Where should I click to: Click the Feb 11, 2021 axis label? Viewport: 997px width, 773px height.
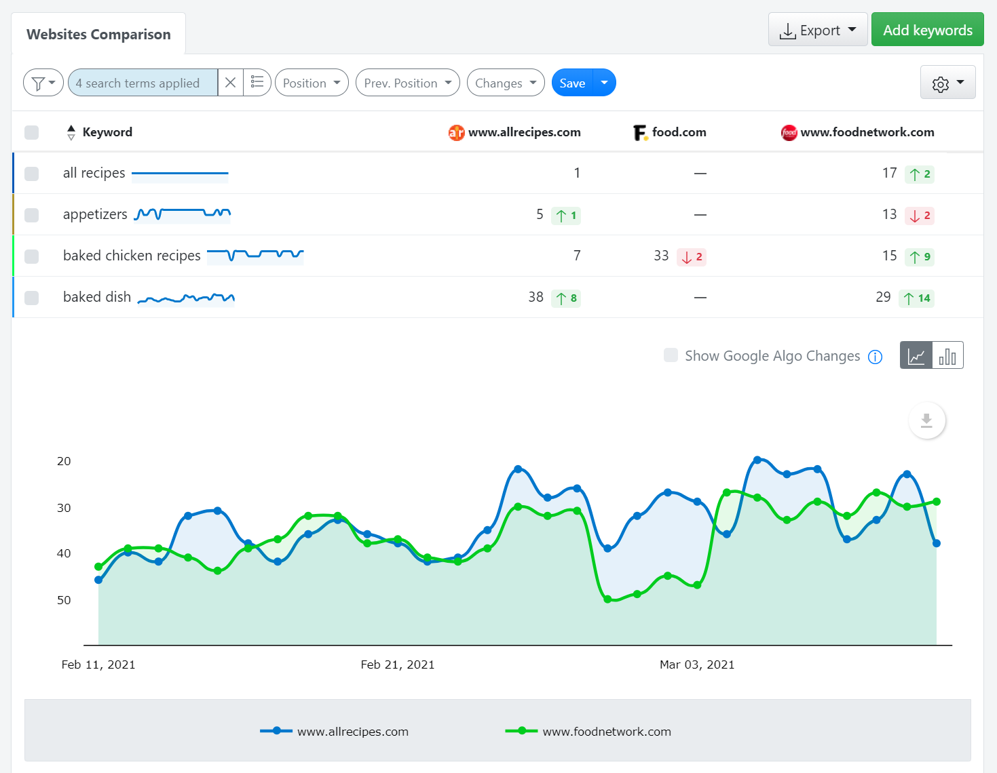(x=98, y=665)
